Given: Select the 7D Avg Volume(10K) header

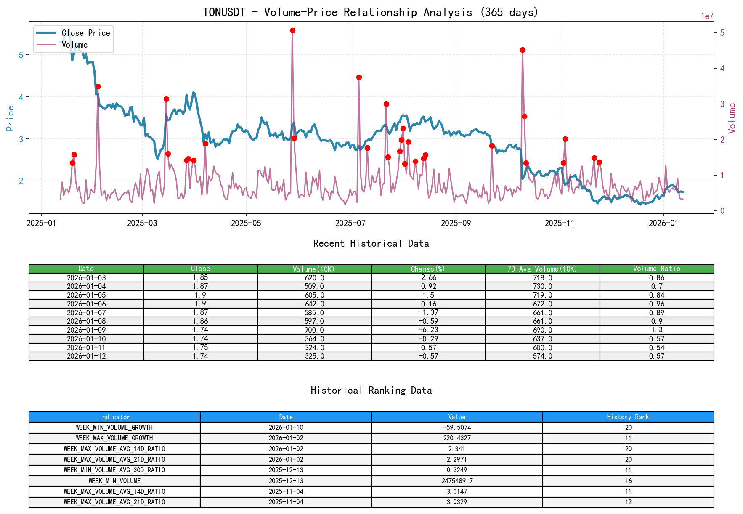Looking at the screenshot, I should coord(543,269).
